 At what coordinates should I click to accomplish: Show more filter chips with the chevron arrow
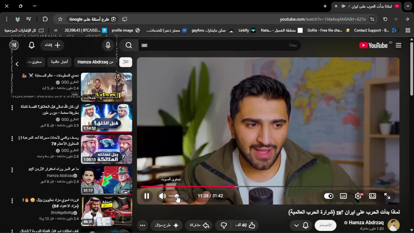pyautogui.click(x=17, y=64)
